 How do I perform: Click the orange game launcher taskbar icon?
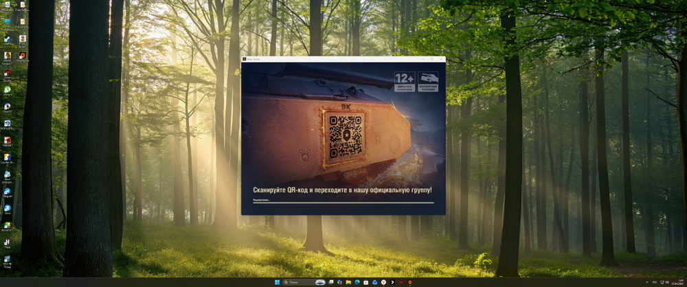tap(410, 282)
